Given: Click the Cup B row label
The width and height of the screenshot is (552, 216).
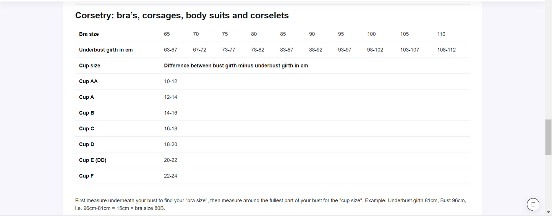Looking at the screenshot, I should 87,113.
